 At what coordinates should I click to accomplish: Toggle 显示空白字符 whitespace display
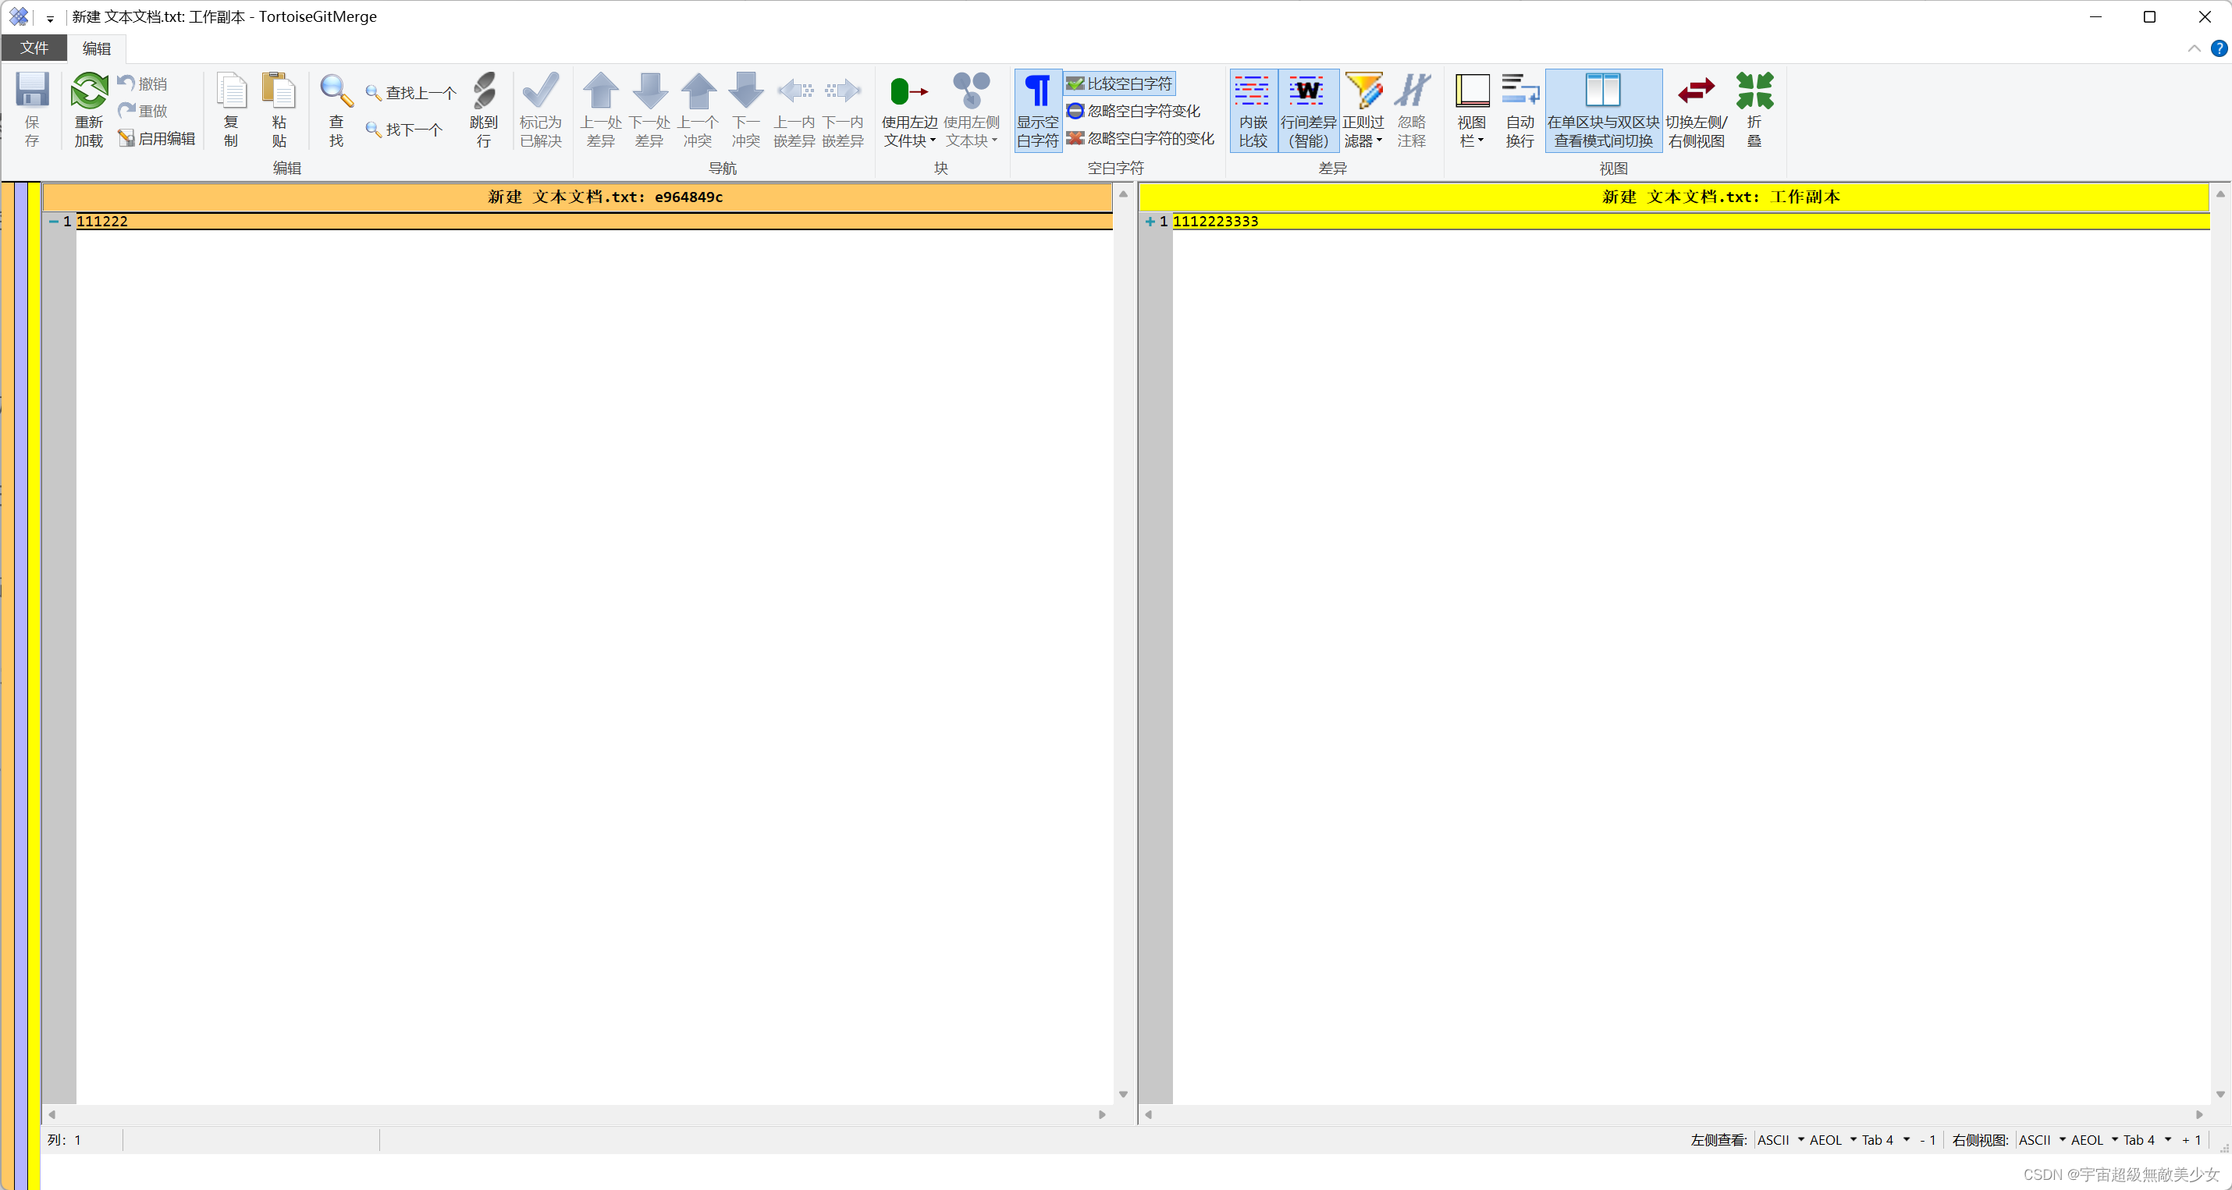point(1037,110)
